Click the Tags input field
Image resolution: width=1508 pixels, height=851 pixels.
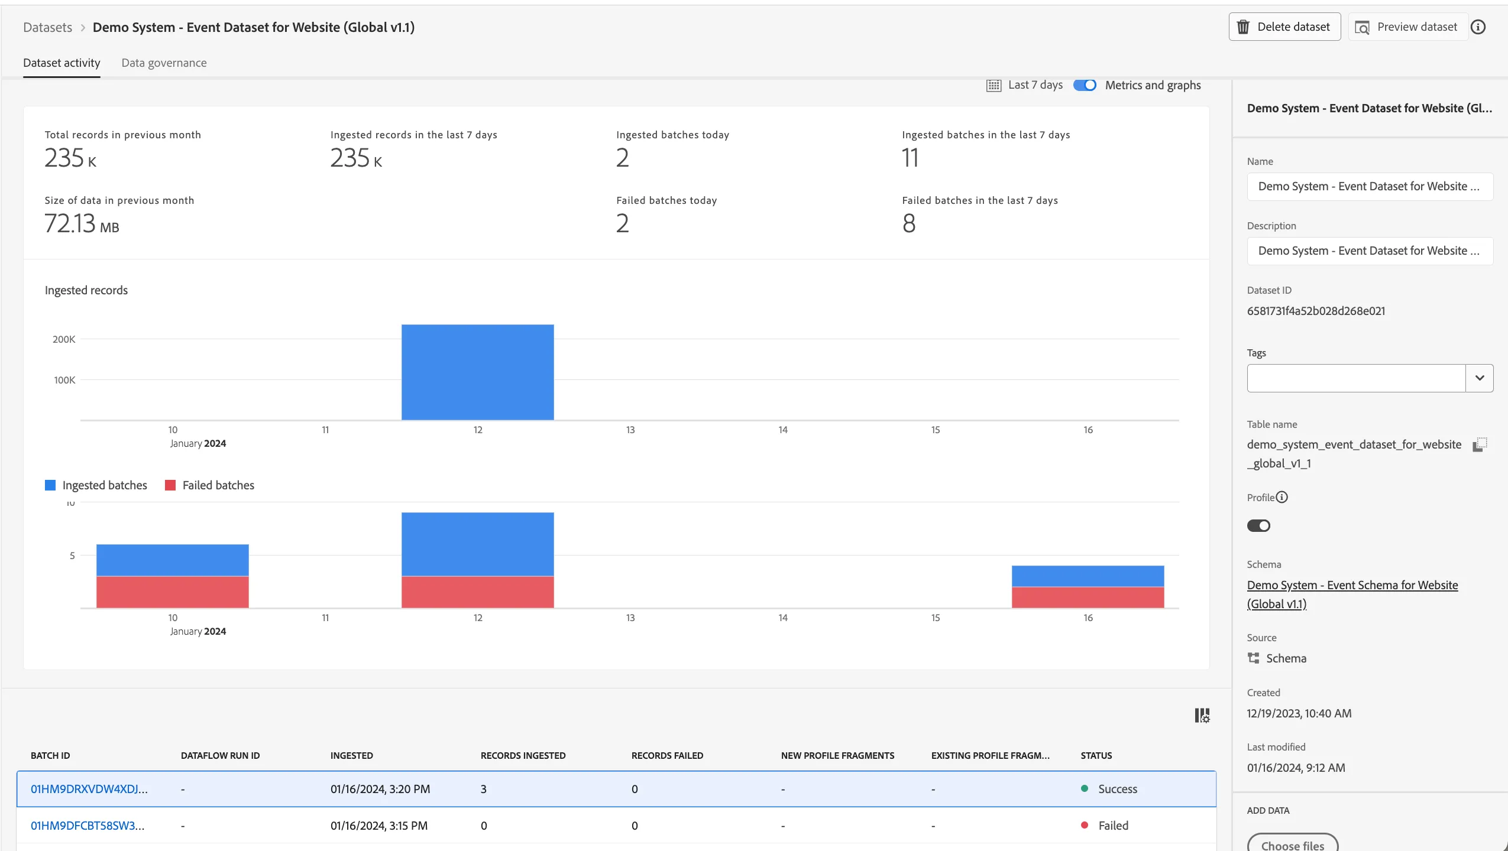coord(1356,378)
